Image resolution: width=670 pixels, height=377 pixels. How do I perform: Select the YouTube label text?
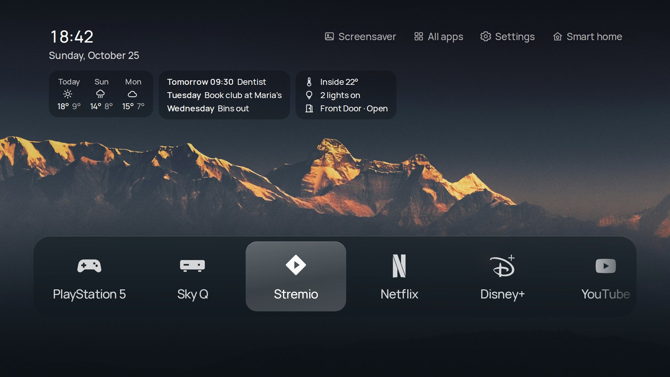pyautogui.click(x=606, y=294)
